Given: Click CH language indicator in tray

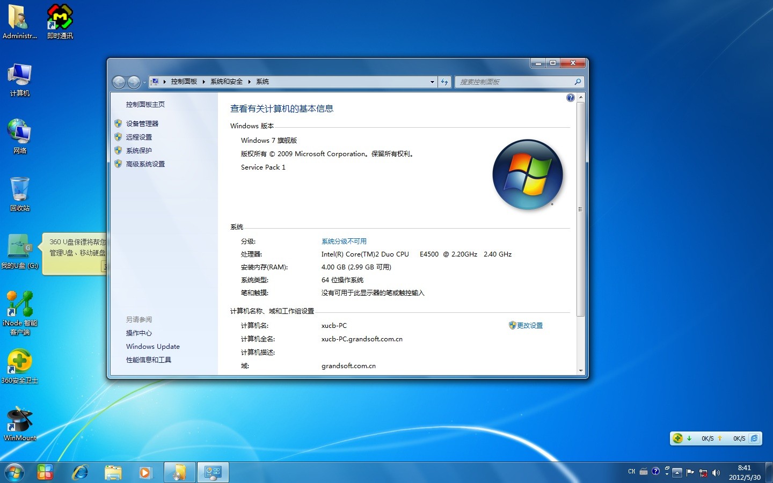Looking at the screenshot, I should pyautogui.click(x=631, y=471).
